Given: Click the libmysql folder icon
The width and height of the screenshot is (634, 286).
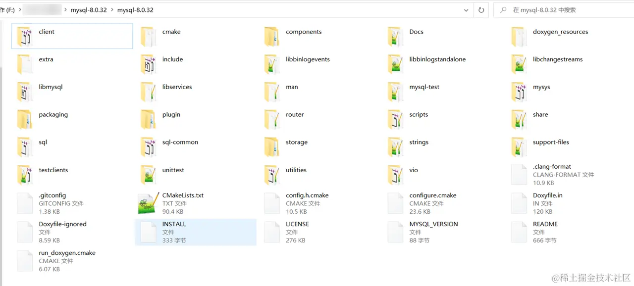Looking at the screenshot, I should [25, 92].
